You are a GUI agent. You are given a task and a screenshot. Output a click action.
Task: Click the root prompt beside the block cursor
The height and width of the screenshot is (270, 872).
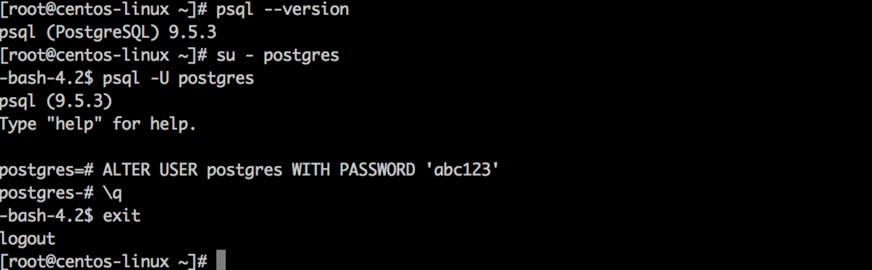[103, 261]
